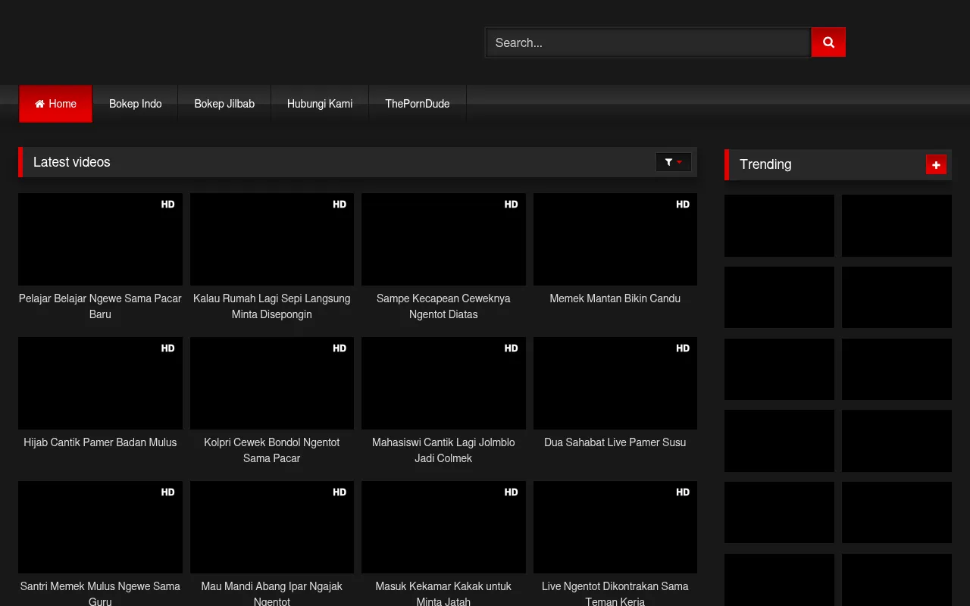Select the Latest videos heading text
970x606 pixels.
[72, 162]
